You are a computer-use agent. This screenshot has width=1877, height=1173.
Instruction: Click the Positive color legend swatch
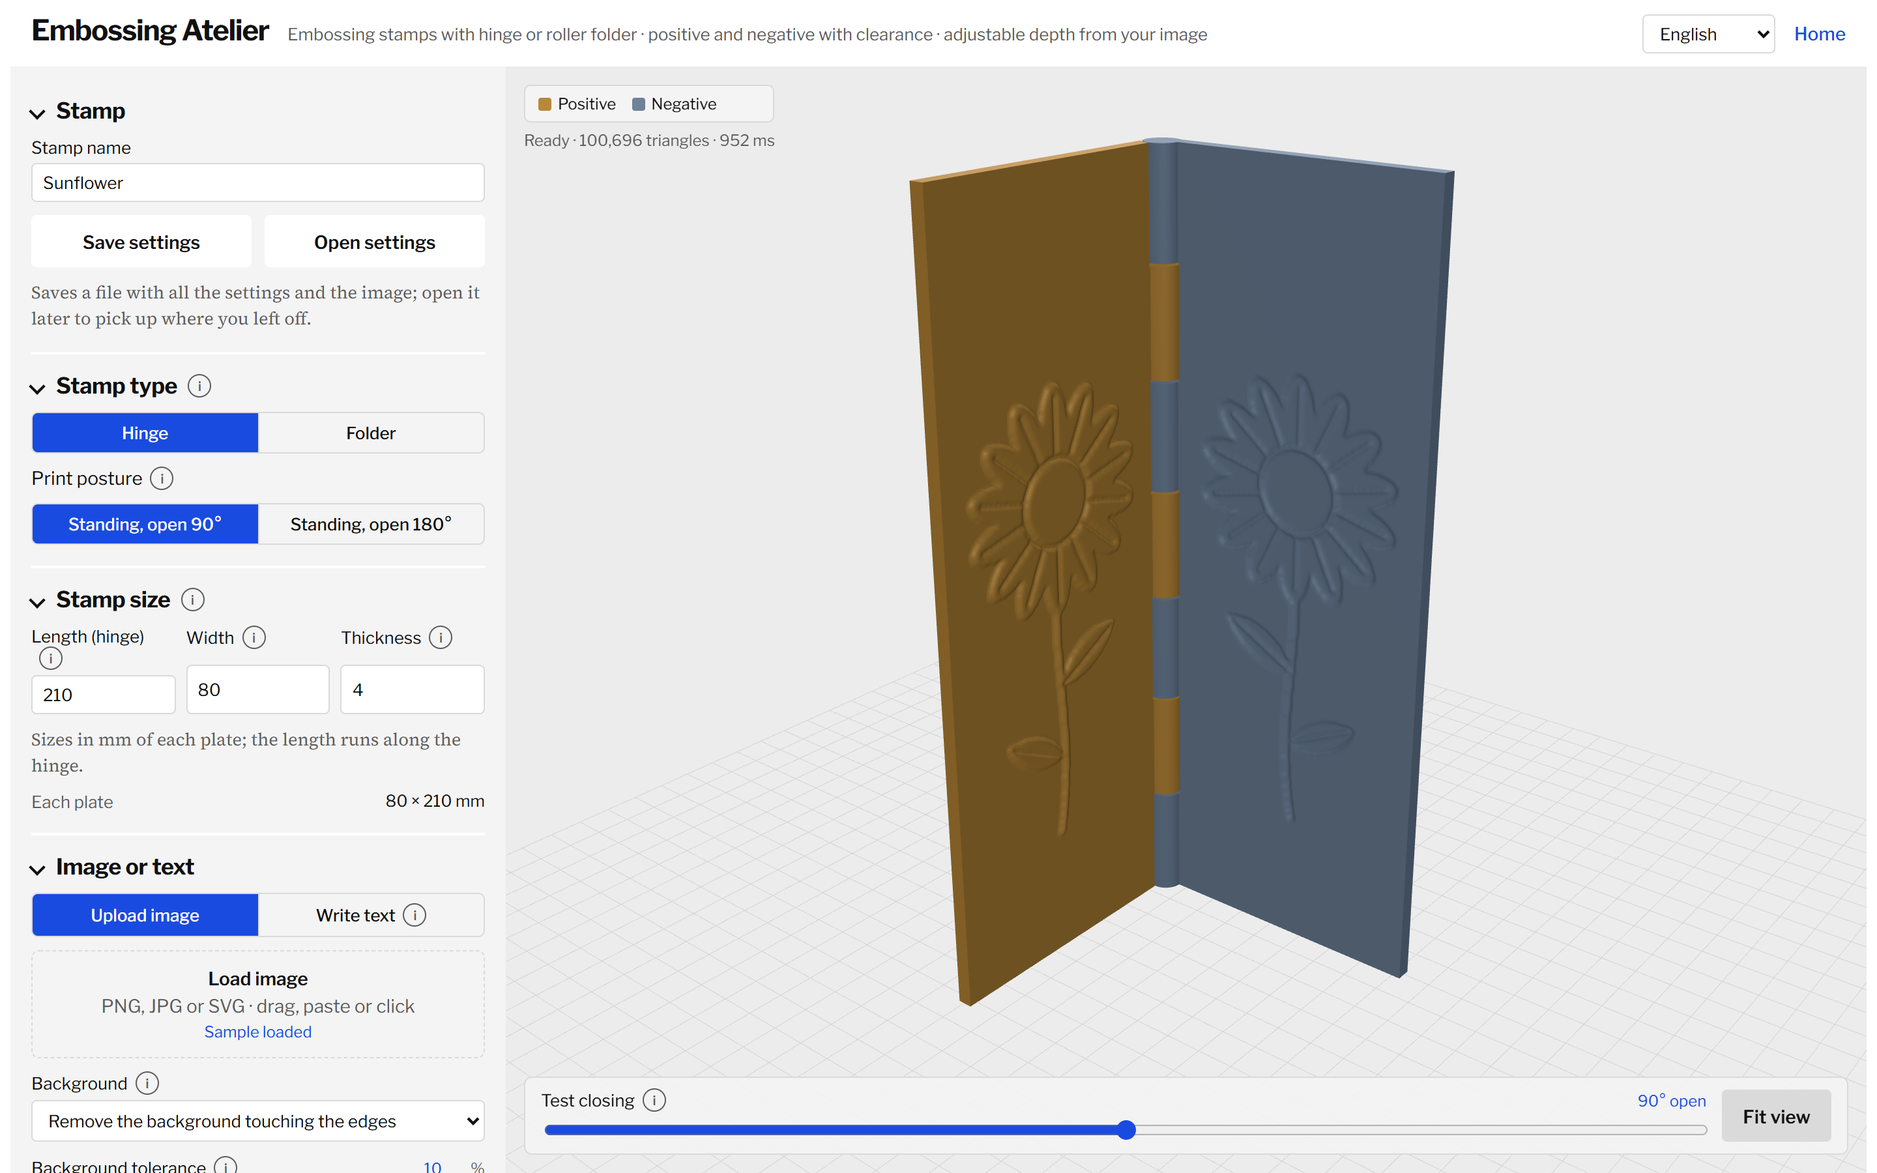pyautogui.click(x=544, y=104)
